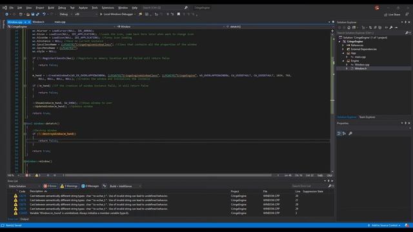The width and height of the screenshot is (413, 232).
Task: Select main.cpp in Solution Explorer
Action: tap(360, 57)
